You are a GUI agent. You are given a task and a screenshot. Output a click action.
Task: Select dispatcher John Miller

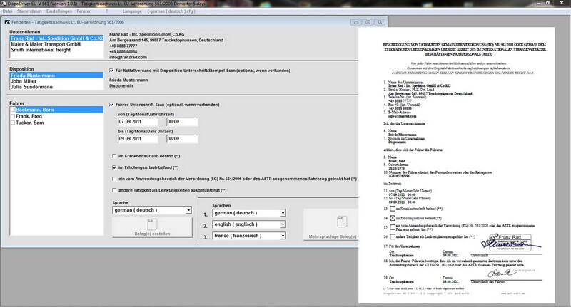pos(24,81)
